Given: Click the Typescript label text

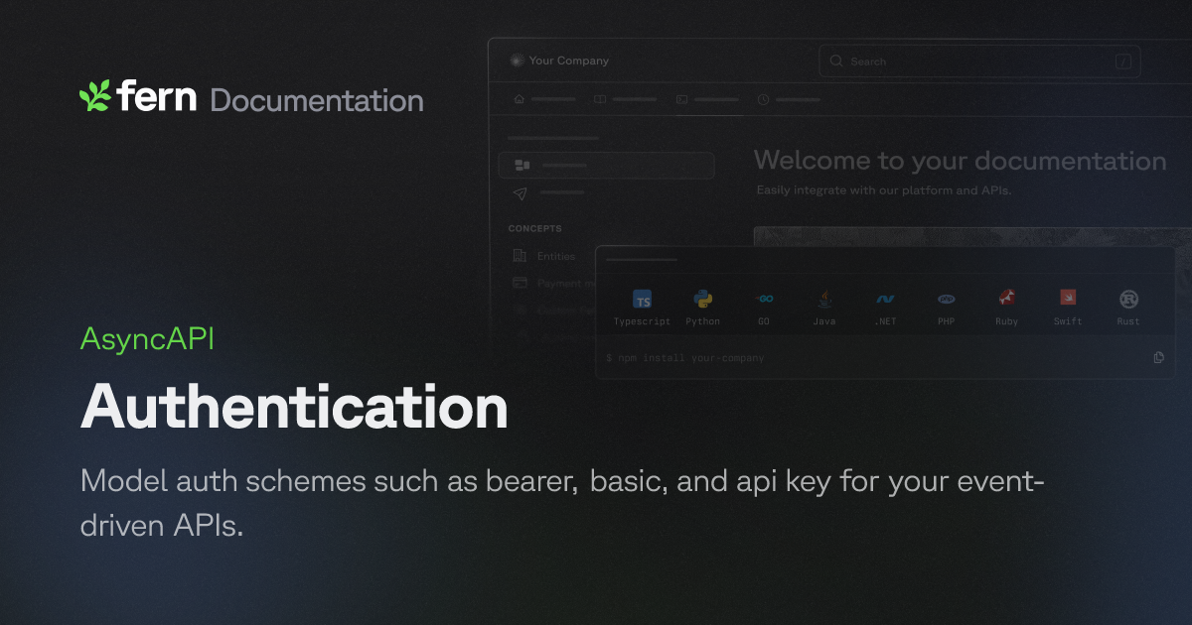Looking at the screenshot, I should (643, 321).
